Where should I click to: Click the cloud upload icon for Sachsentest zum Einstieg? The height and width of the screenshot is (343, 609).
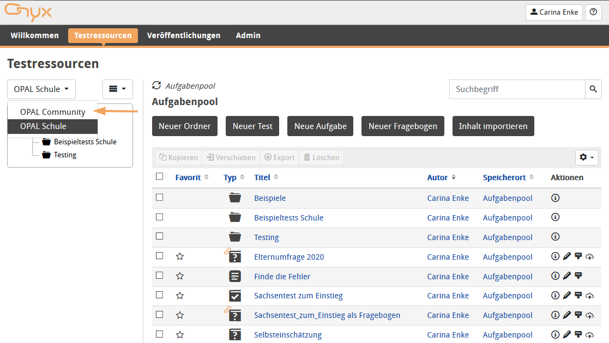(x=589, y=296)
